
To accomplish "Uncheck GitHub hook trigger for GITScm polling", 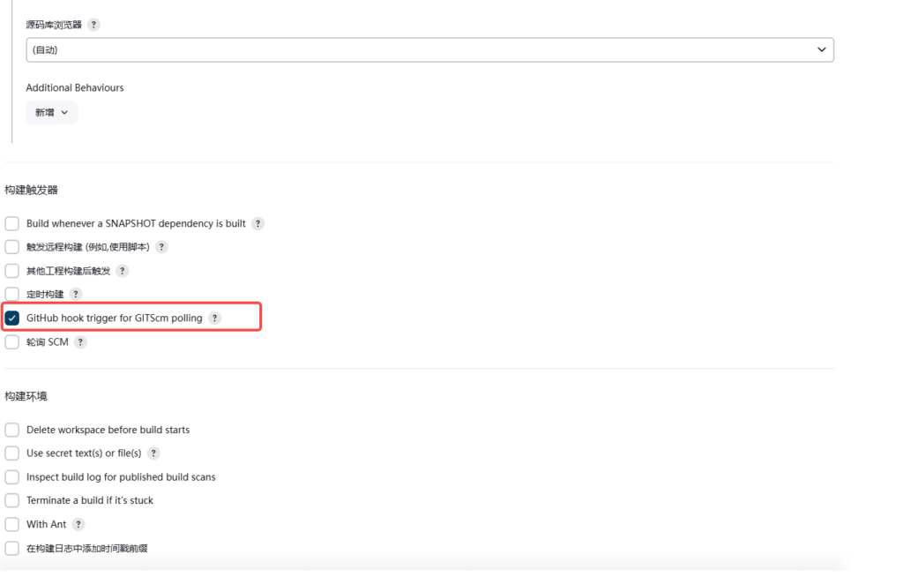I will [x=12, y=318].
